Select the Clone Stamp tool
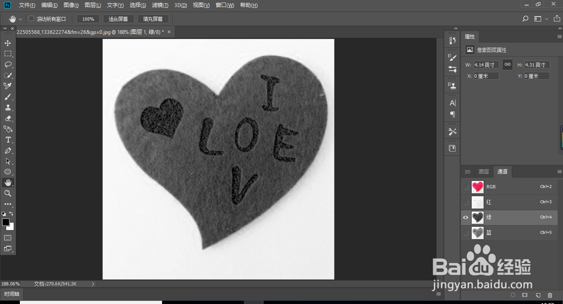Screen dimensions: 563x304 (8, 108)
